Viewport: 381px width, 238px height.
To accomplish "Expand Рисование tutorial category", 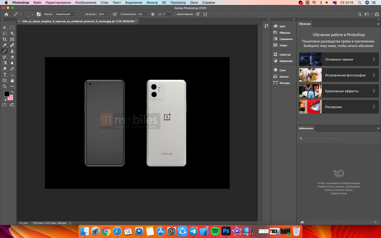I will (339, 107).
